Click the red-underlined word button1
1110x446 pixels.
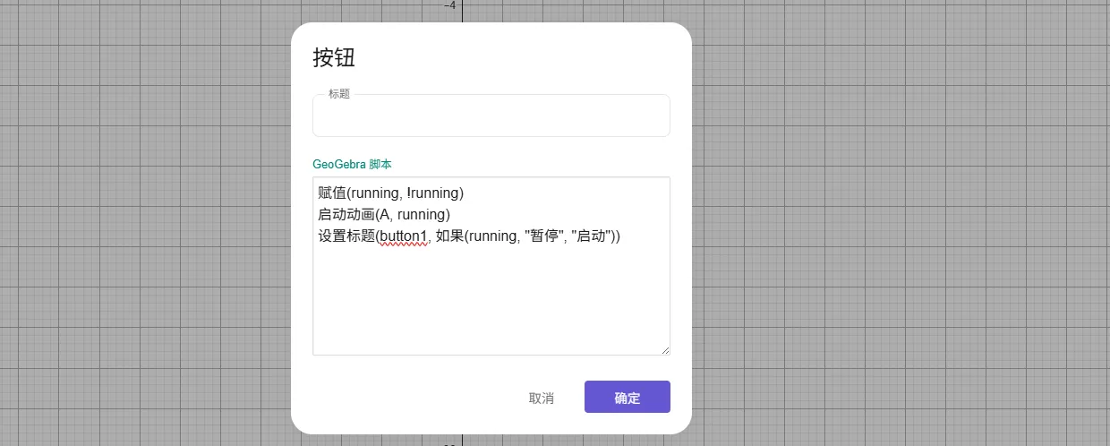tap(403, 236)
